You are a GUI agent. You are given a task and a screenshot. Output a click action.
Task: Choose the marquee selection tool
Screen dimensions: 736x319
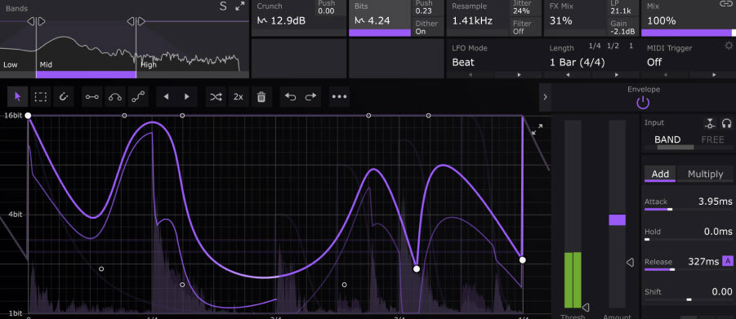point(40,96)
